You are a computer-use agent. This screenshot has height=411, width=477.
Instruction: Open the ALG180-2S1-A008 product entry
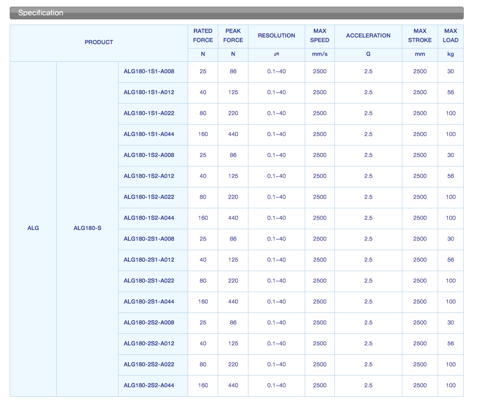[x=149, y=239]
